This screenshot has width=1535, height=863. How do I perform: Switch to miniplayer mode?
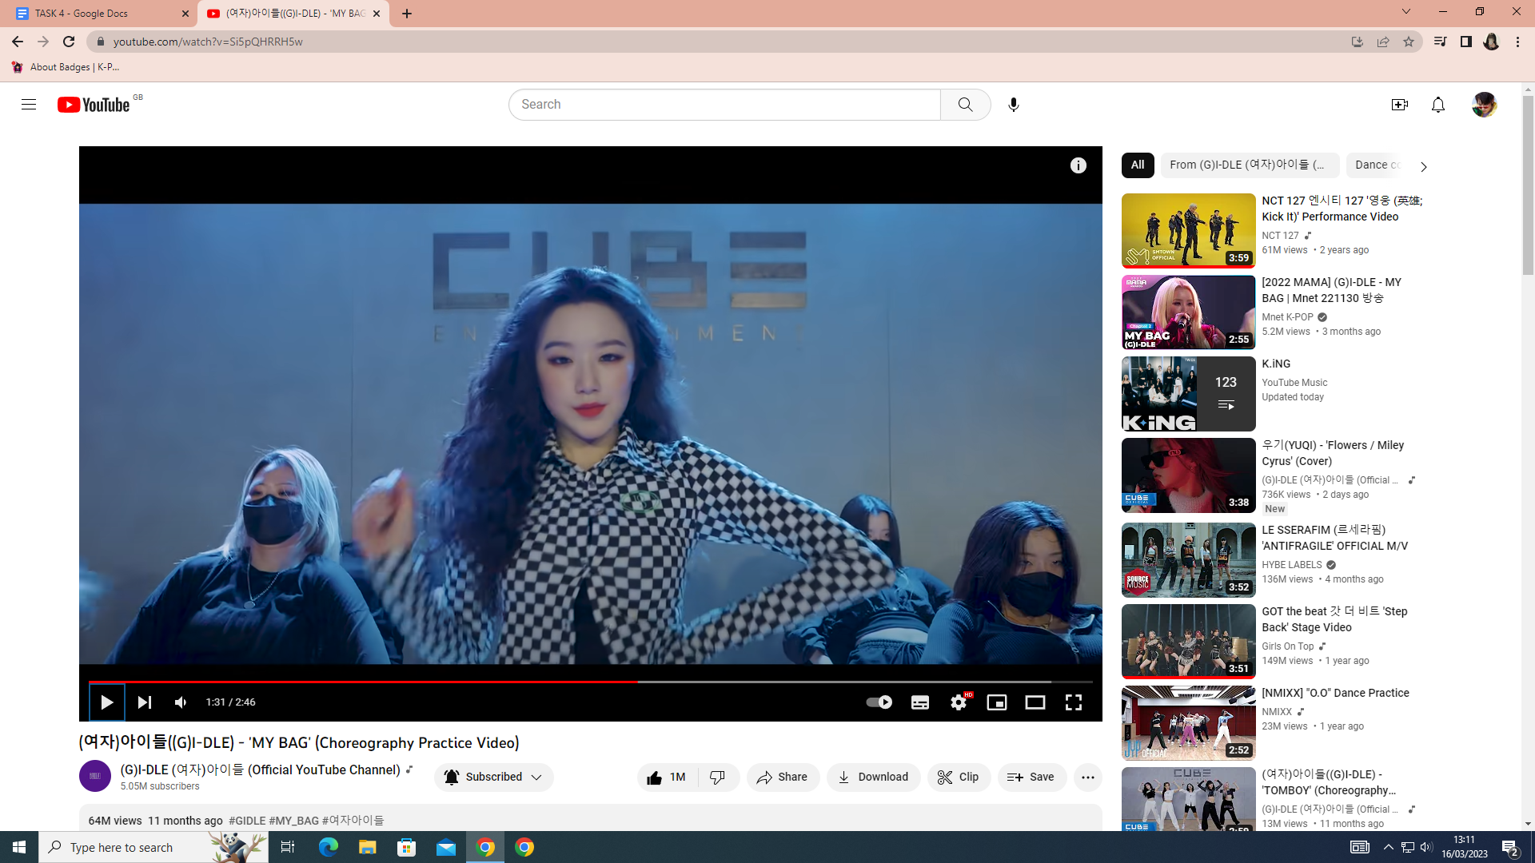tap(997, 702)
